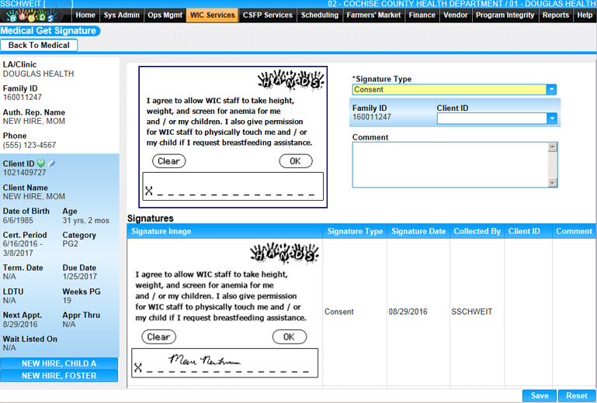Select the Program Integrity menu
This screenshot has width=597, height=403.
point(505,15)
